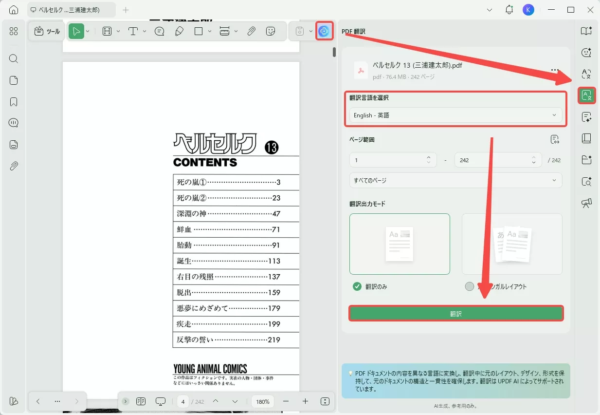Open the PDF translate icon in right sidebar
The image size is (600, 415).
tap(587, 95)
